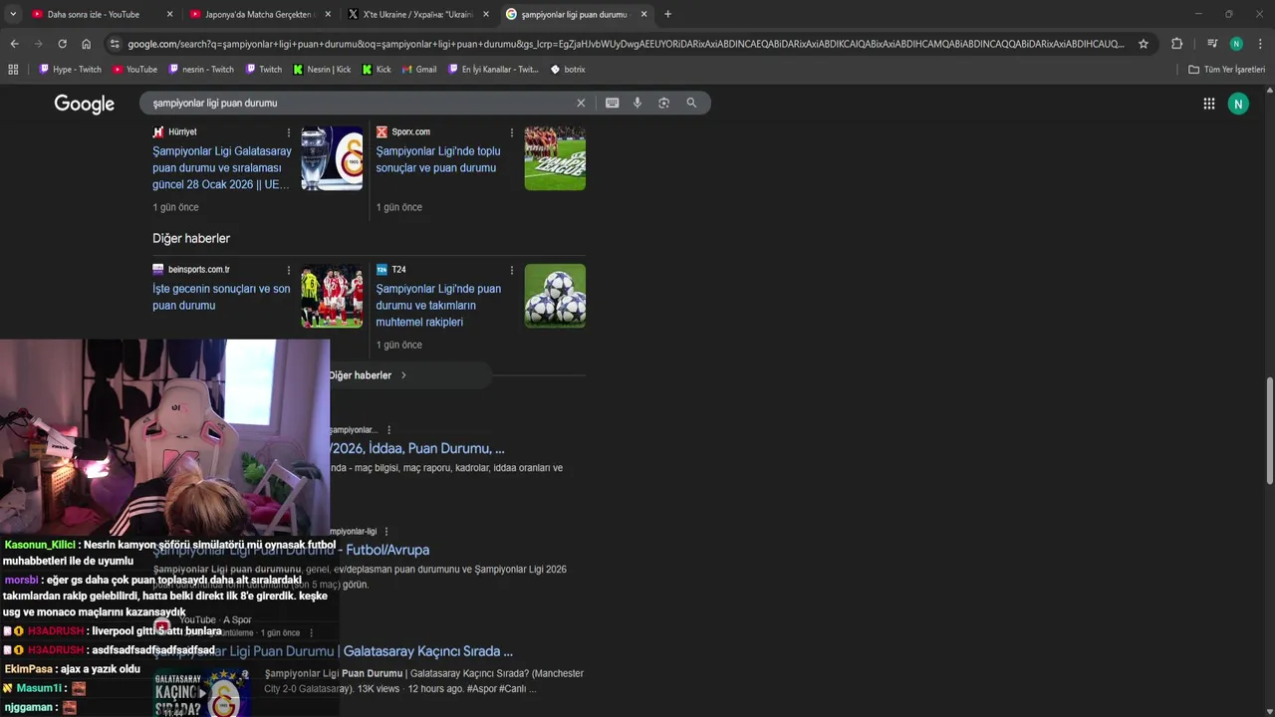The image size is (1275, 717).
Task: Open the botrix bookmark
Action: [568, 70]
